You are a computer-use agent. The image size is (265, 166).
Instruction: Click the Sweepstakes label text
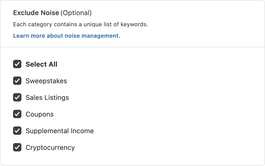[x=46, y=81]
